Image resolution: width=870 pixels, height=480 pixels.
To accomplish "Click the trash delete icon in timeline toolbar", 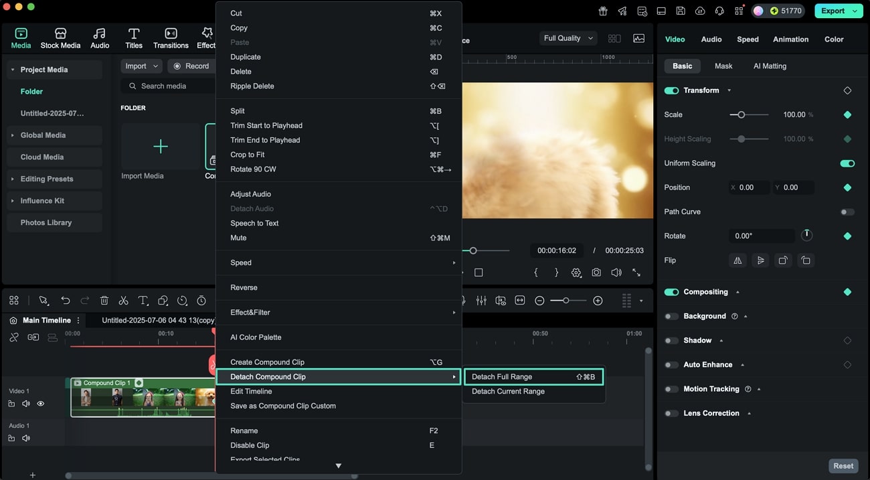I will pyautogui.click(x=104, y=301).
